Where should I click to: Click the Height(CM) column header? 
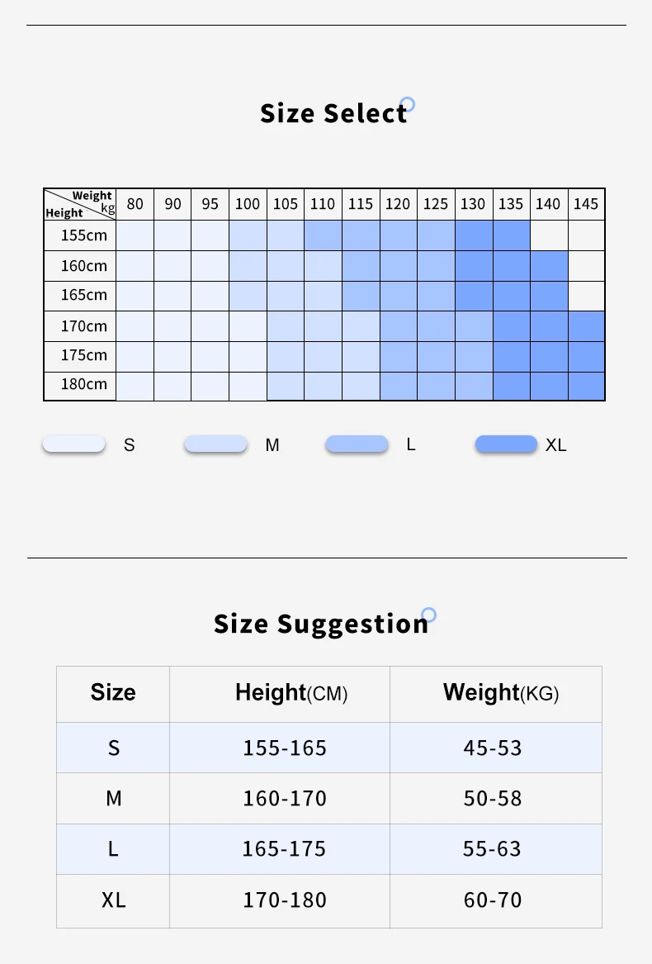(x=291, y=693)
